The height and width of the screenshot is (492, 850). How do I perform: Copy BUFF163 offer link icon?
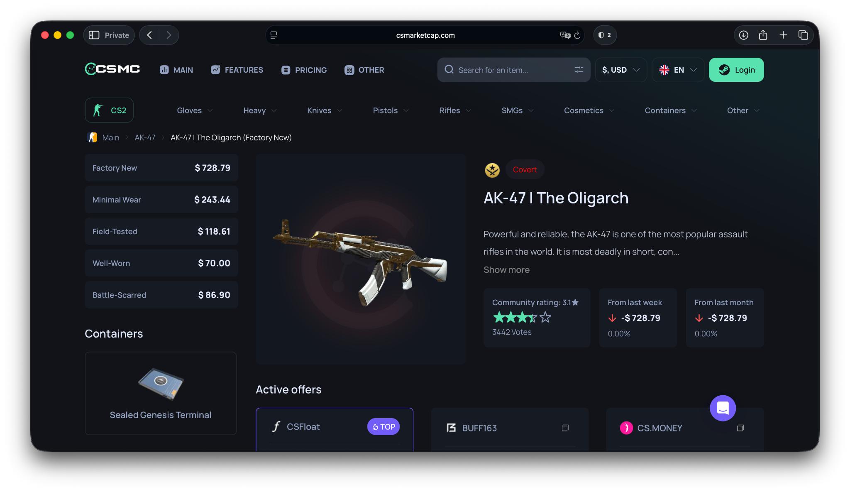[565, 428]
